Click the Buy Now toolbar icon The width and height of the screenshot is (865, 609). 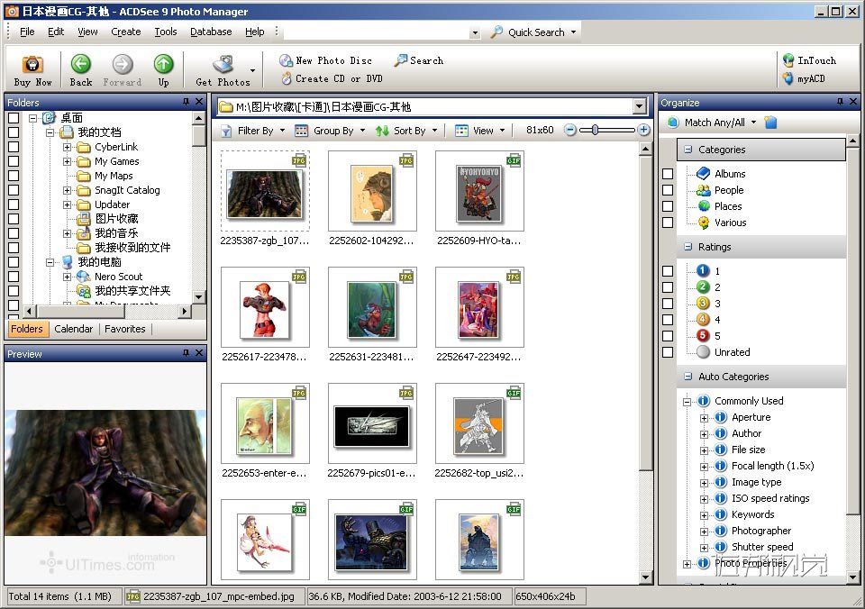(32, 65)
